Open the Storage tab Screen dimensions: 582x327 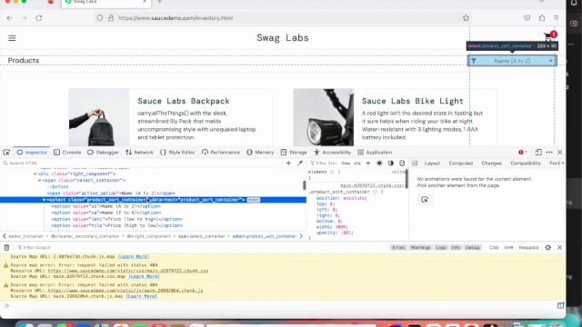(294, 152)
